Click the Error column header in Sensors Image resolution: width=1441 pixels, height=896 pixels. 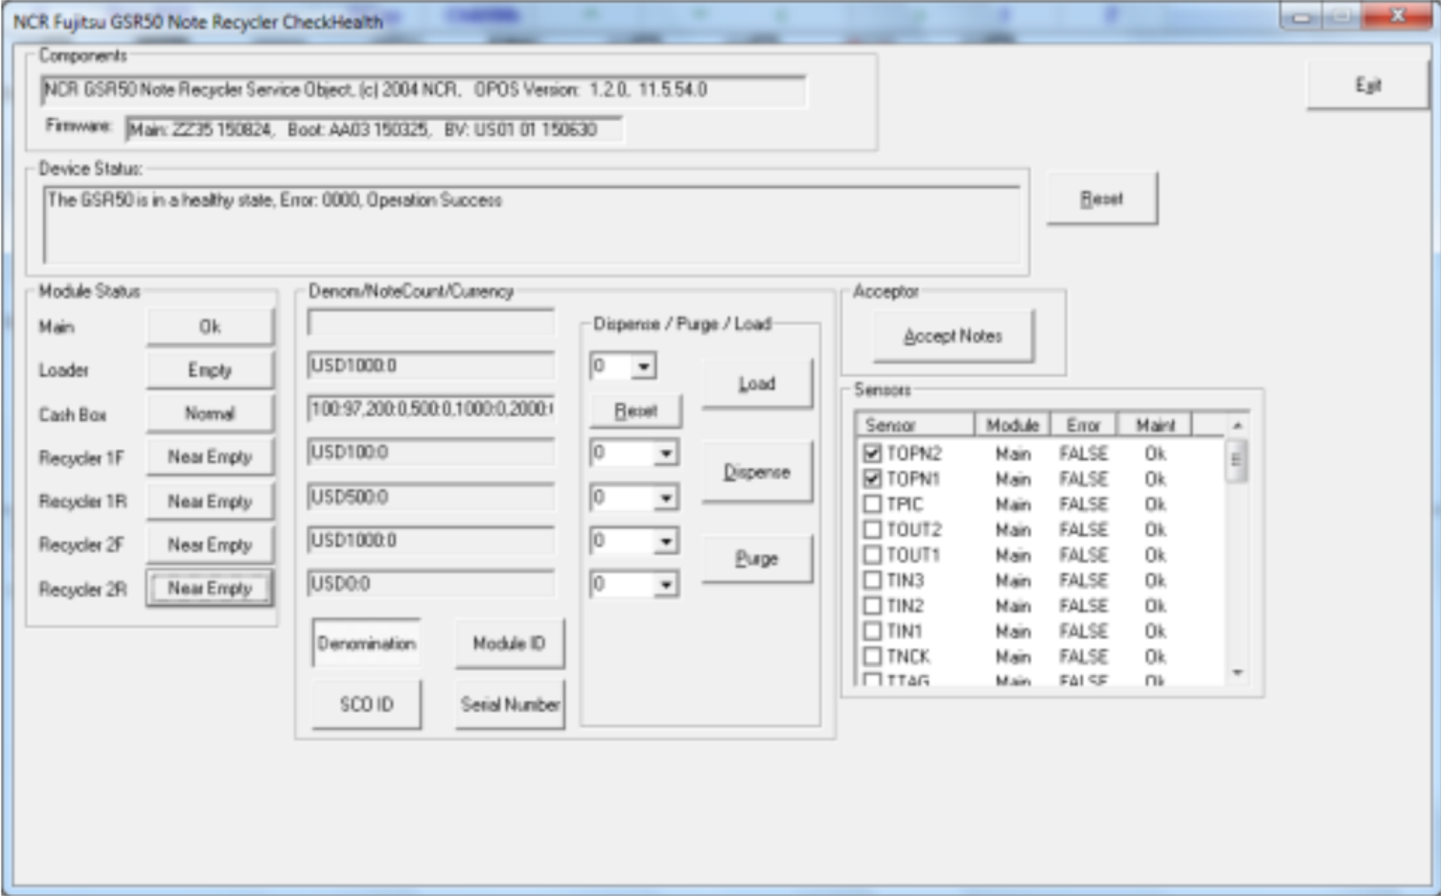1083,424
